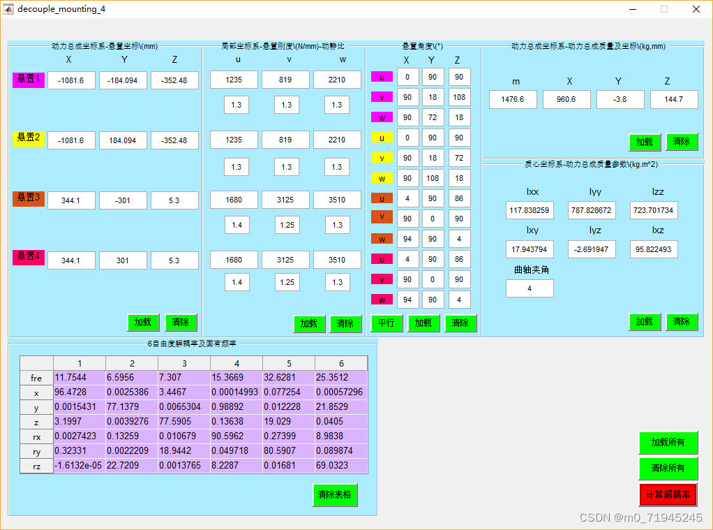Screen dimensions: 713x530
Task: Click 加载 in the mount coordinates panel
Action: pos(143,323)
